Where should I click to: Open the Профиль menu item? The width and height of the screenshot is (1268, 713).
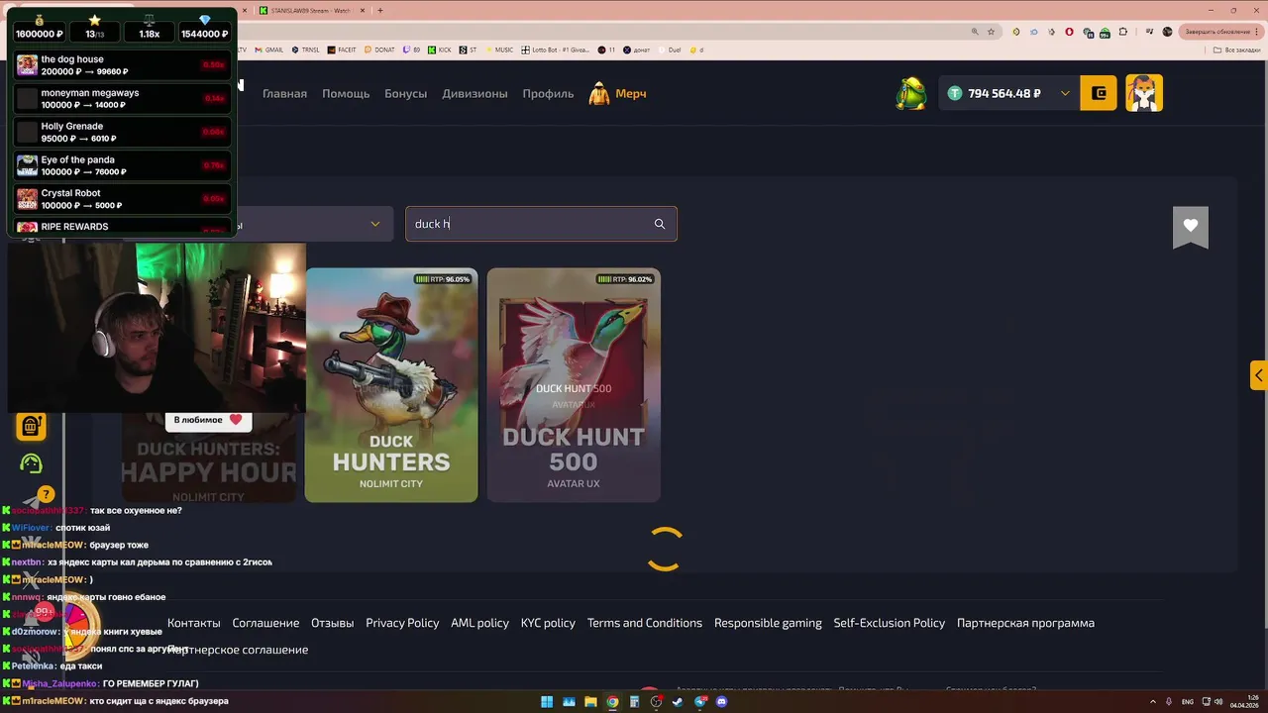point(548,93)
